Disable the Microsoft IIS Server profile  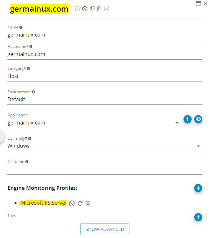click(x=72, y=203)
